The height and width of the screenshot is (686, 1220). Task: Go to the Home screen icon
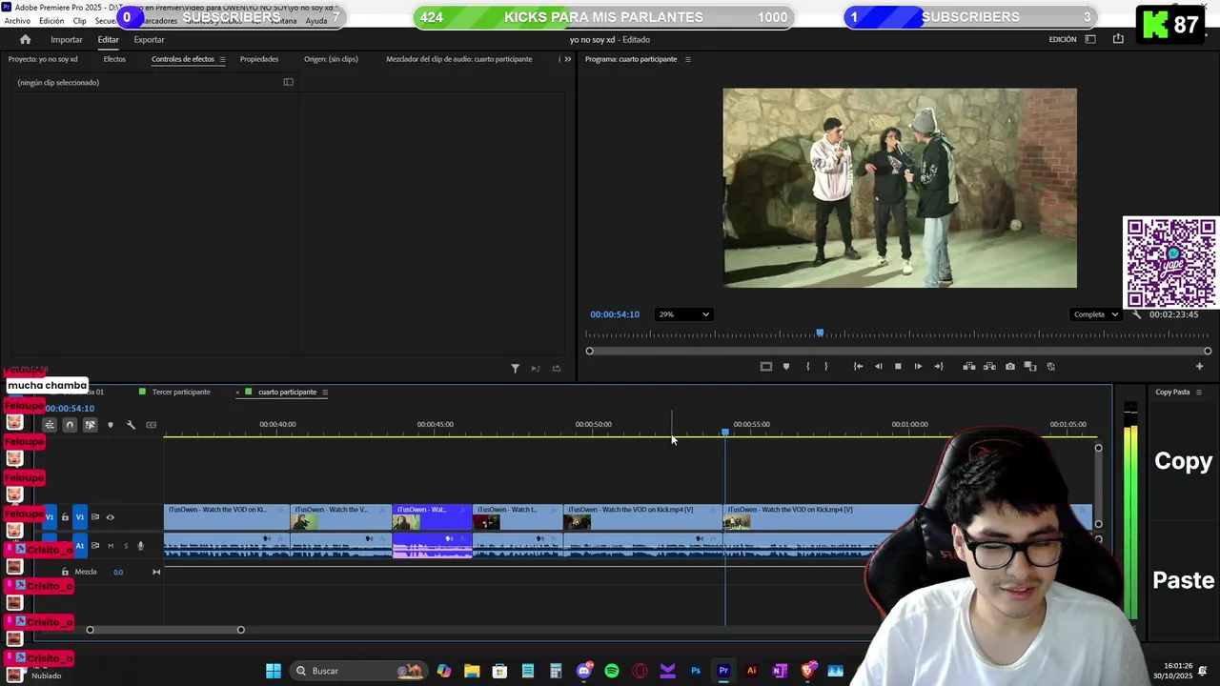pyautogui.click(x=25, y=39)
